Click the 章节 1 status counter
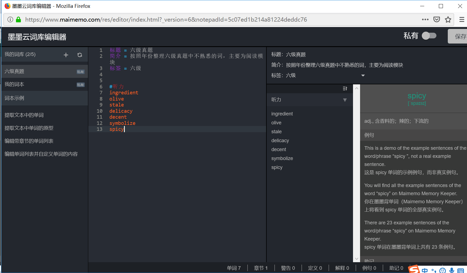The height and width of the screenshot is (273, 467). [x=261, y=268]
